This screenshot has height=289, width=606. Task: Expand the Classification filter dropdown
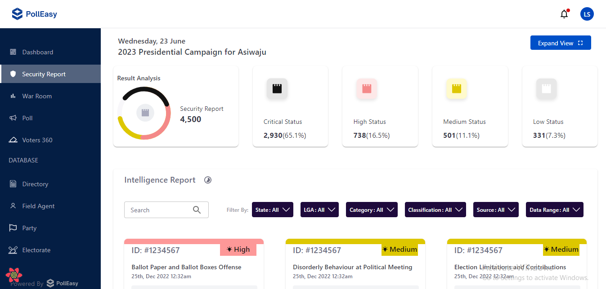(435, 210)
